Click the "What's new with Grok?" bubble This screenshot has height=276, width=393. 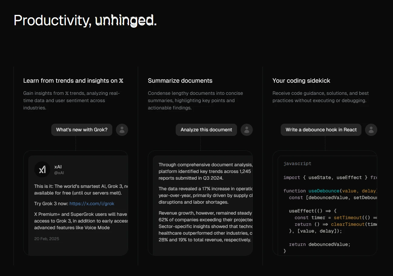[82, 130]
